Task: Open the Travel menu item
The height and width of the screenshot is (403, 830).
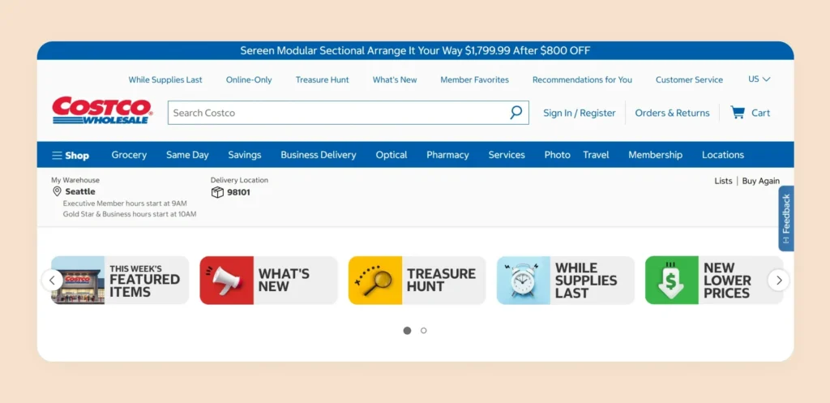Action: [x=596, y=155]
